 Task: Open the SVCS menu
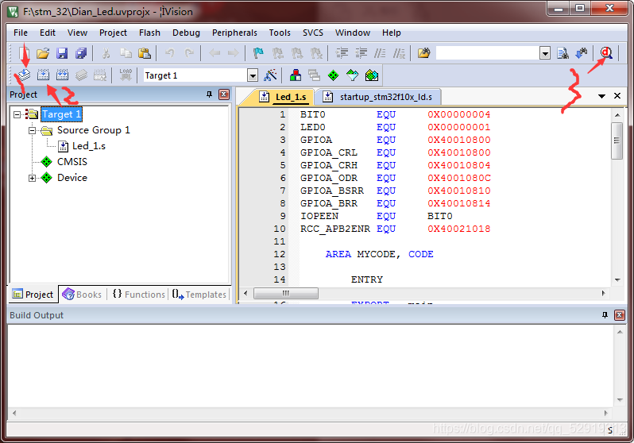point(313,33)
